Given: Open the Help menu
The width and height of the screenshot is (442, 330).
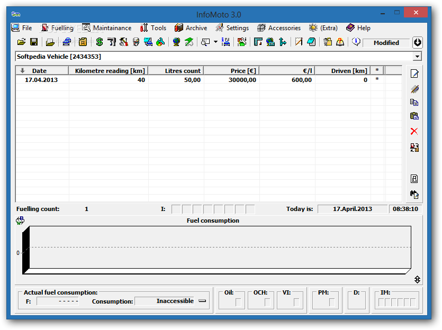Looking at the screenshot, I should [358, 28].
